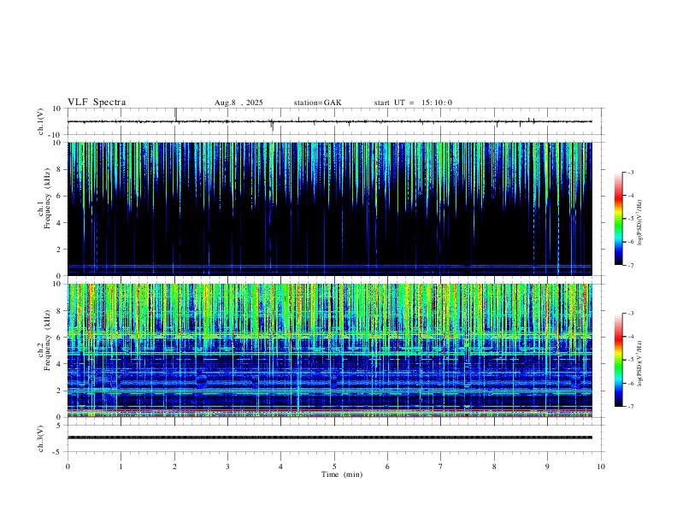Click the "-3" tick on ch.1 colorbar
This screenshot has height=523, width=677.
[x=630, y=172]
